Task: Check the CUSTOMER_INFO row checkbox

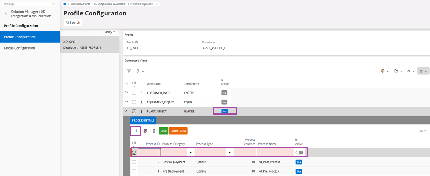Action: (134, 93)
